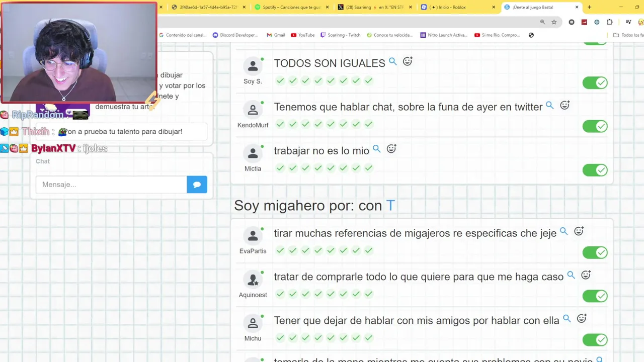The image size is (644, 362).
Task: Toggle approval switch for Mictia answer
Action: (x=595, y=170)
